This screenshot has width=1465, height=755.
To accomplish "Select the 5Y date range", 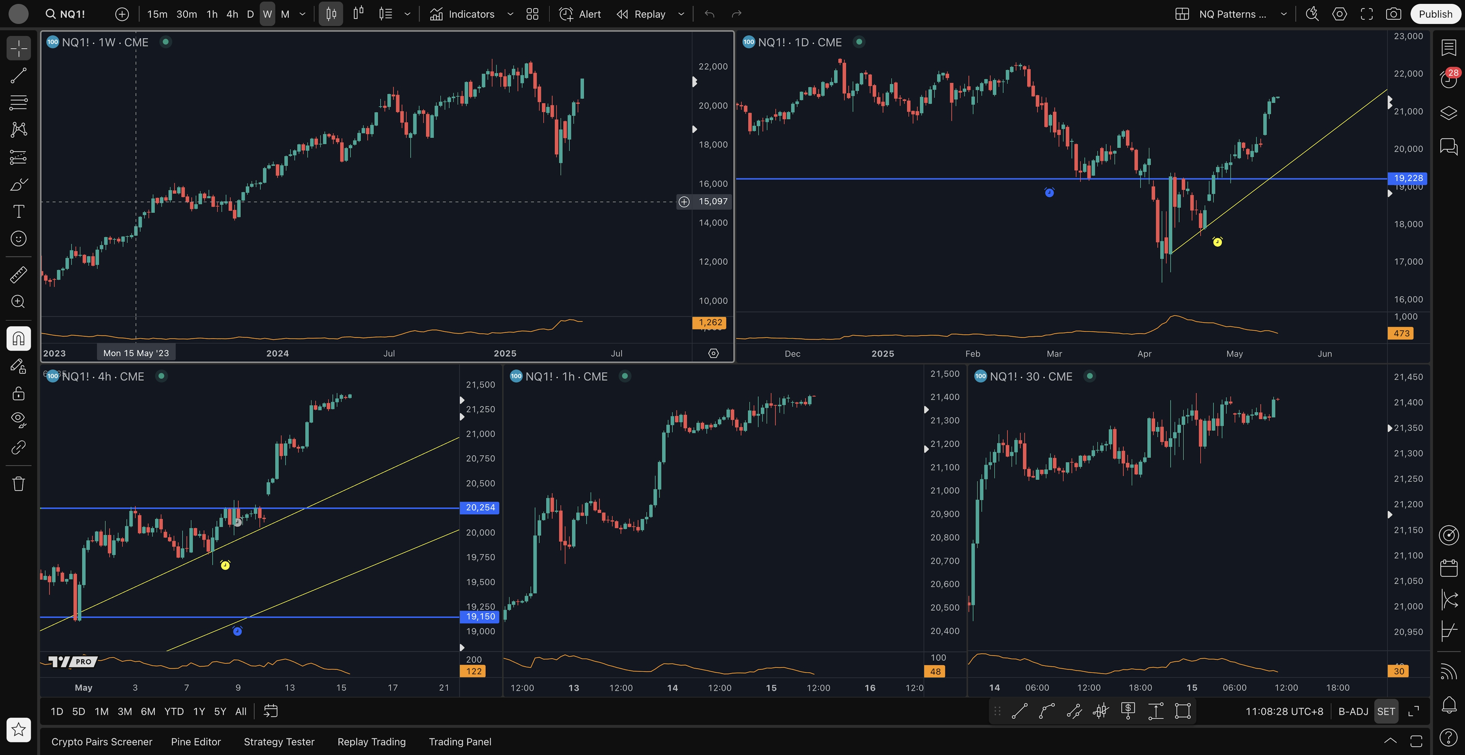I will pos(219,711).
